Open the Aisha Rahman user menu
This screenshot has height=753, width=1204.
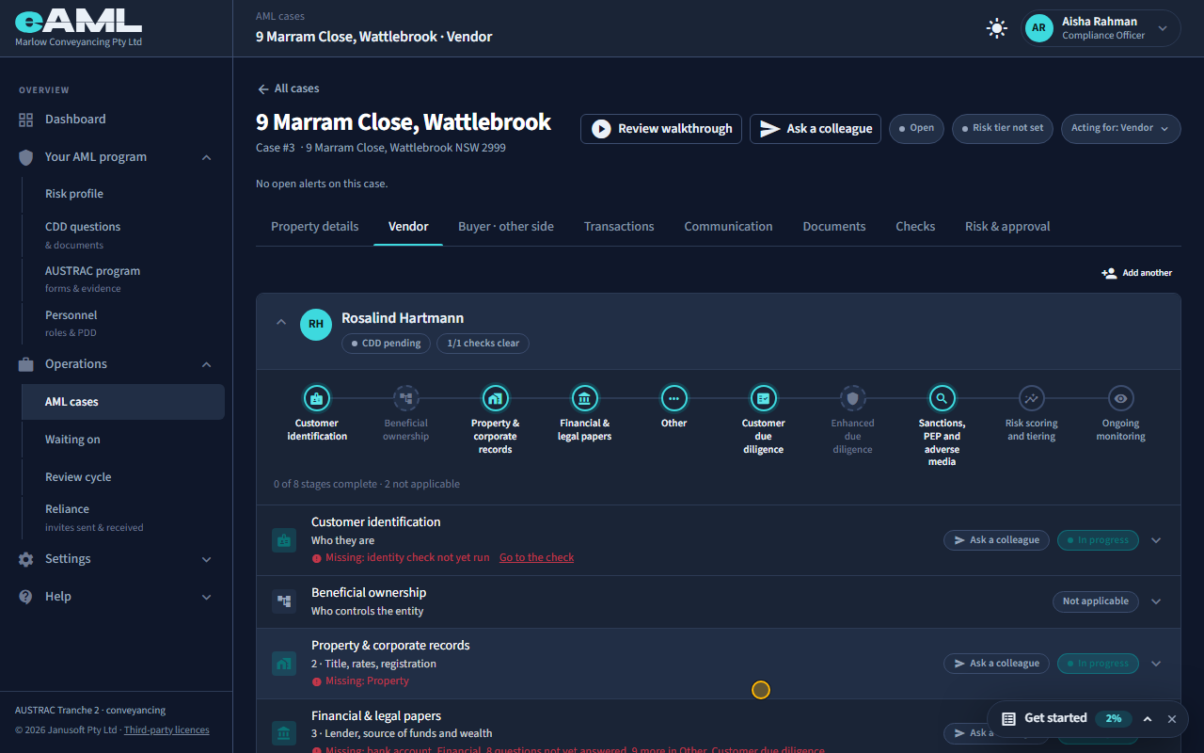[x=1101, y=28]
